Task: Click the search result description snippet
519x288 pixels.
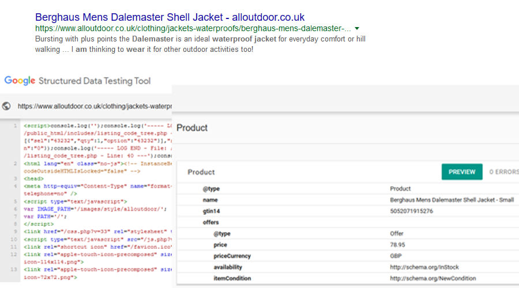Action: 200,44
